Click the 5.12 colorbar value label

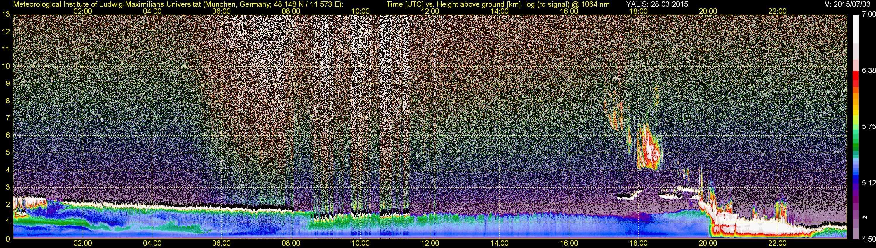pos(868,183)
